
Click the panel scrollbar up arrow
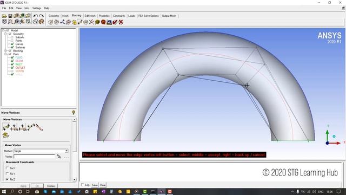pos(75,120)
